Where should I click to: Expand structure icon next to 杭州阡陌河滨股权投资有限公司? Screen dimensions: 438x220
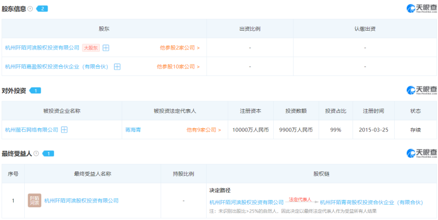[106, 47]
